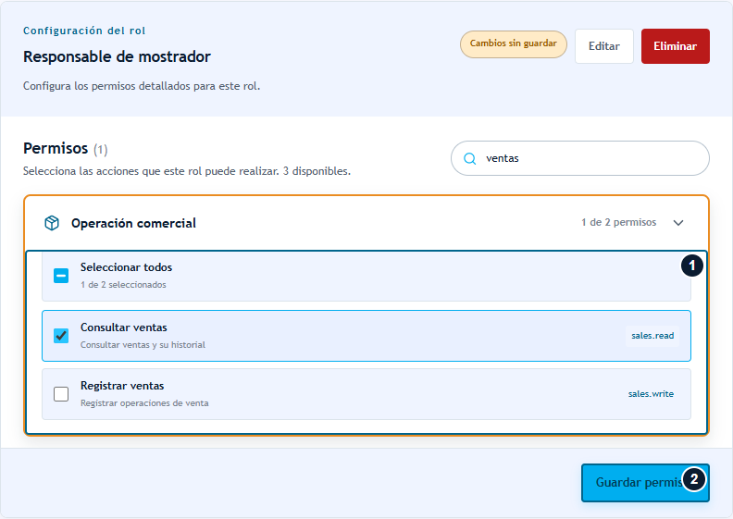Click the Consultar ventas y su historial description
This screenshot has width=733, height=519.
[143, 345]
